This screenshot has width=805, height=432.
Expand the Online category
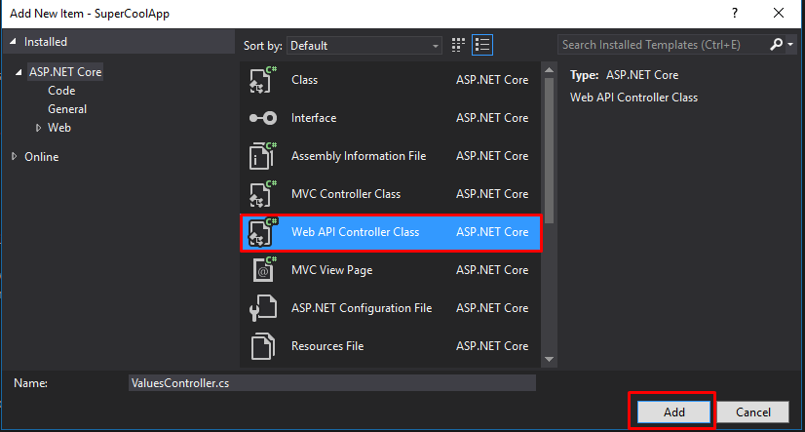tap(15, 156)
